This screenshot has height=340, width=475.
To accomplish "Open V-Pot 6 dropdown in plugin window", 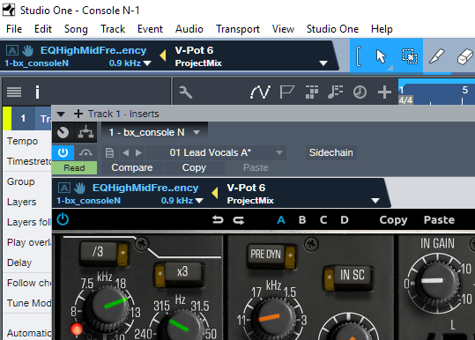I will coord(375,201).
